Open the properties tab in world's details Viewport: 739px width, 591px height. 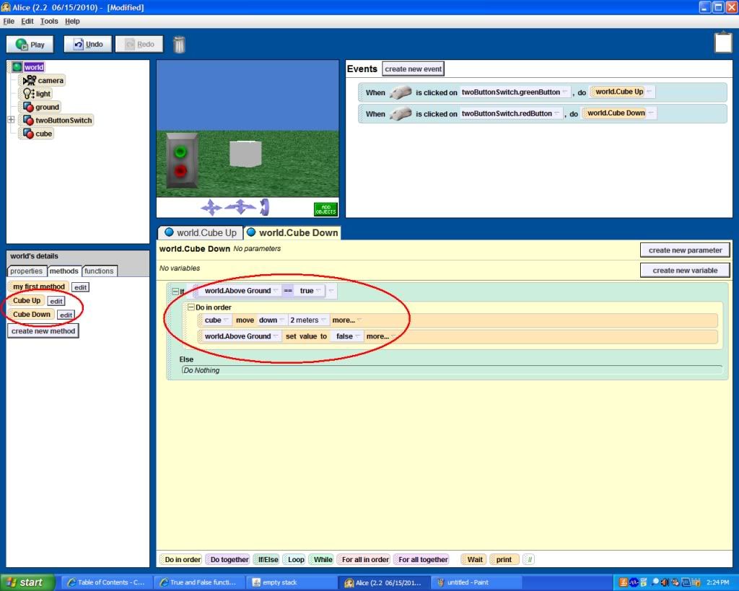27,271
